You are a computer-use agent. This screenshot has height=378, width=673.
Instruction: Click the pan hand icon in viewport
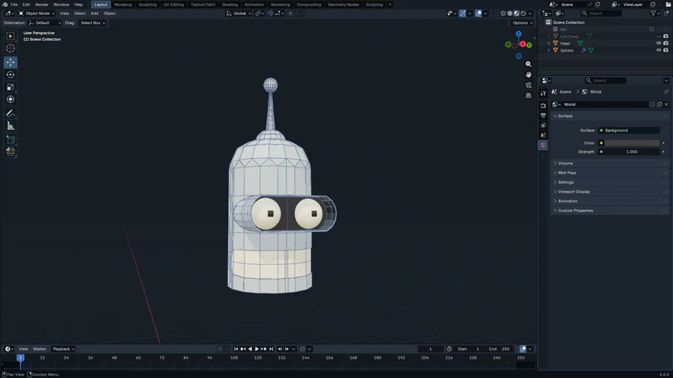point(529,75)
